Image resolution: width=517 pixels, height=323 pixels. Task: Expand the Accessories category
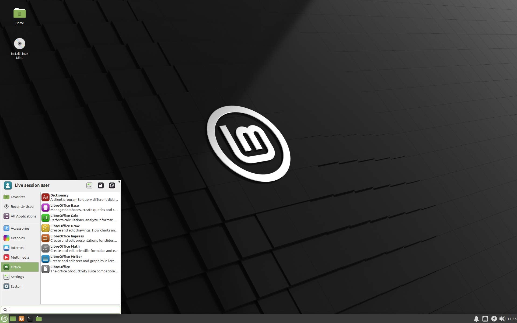[20, 228]
